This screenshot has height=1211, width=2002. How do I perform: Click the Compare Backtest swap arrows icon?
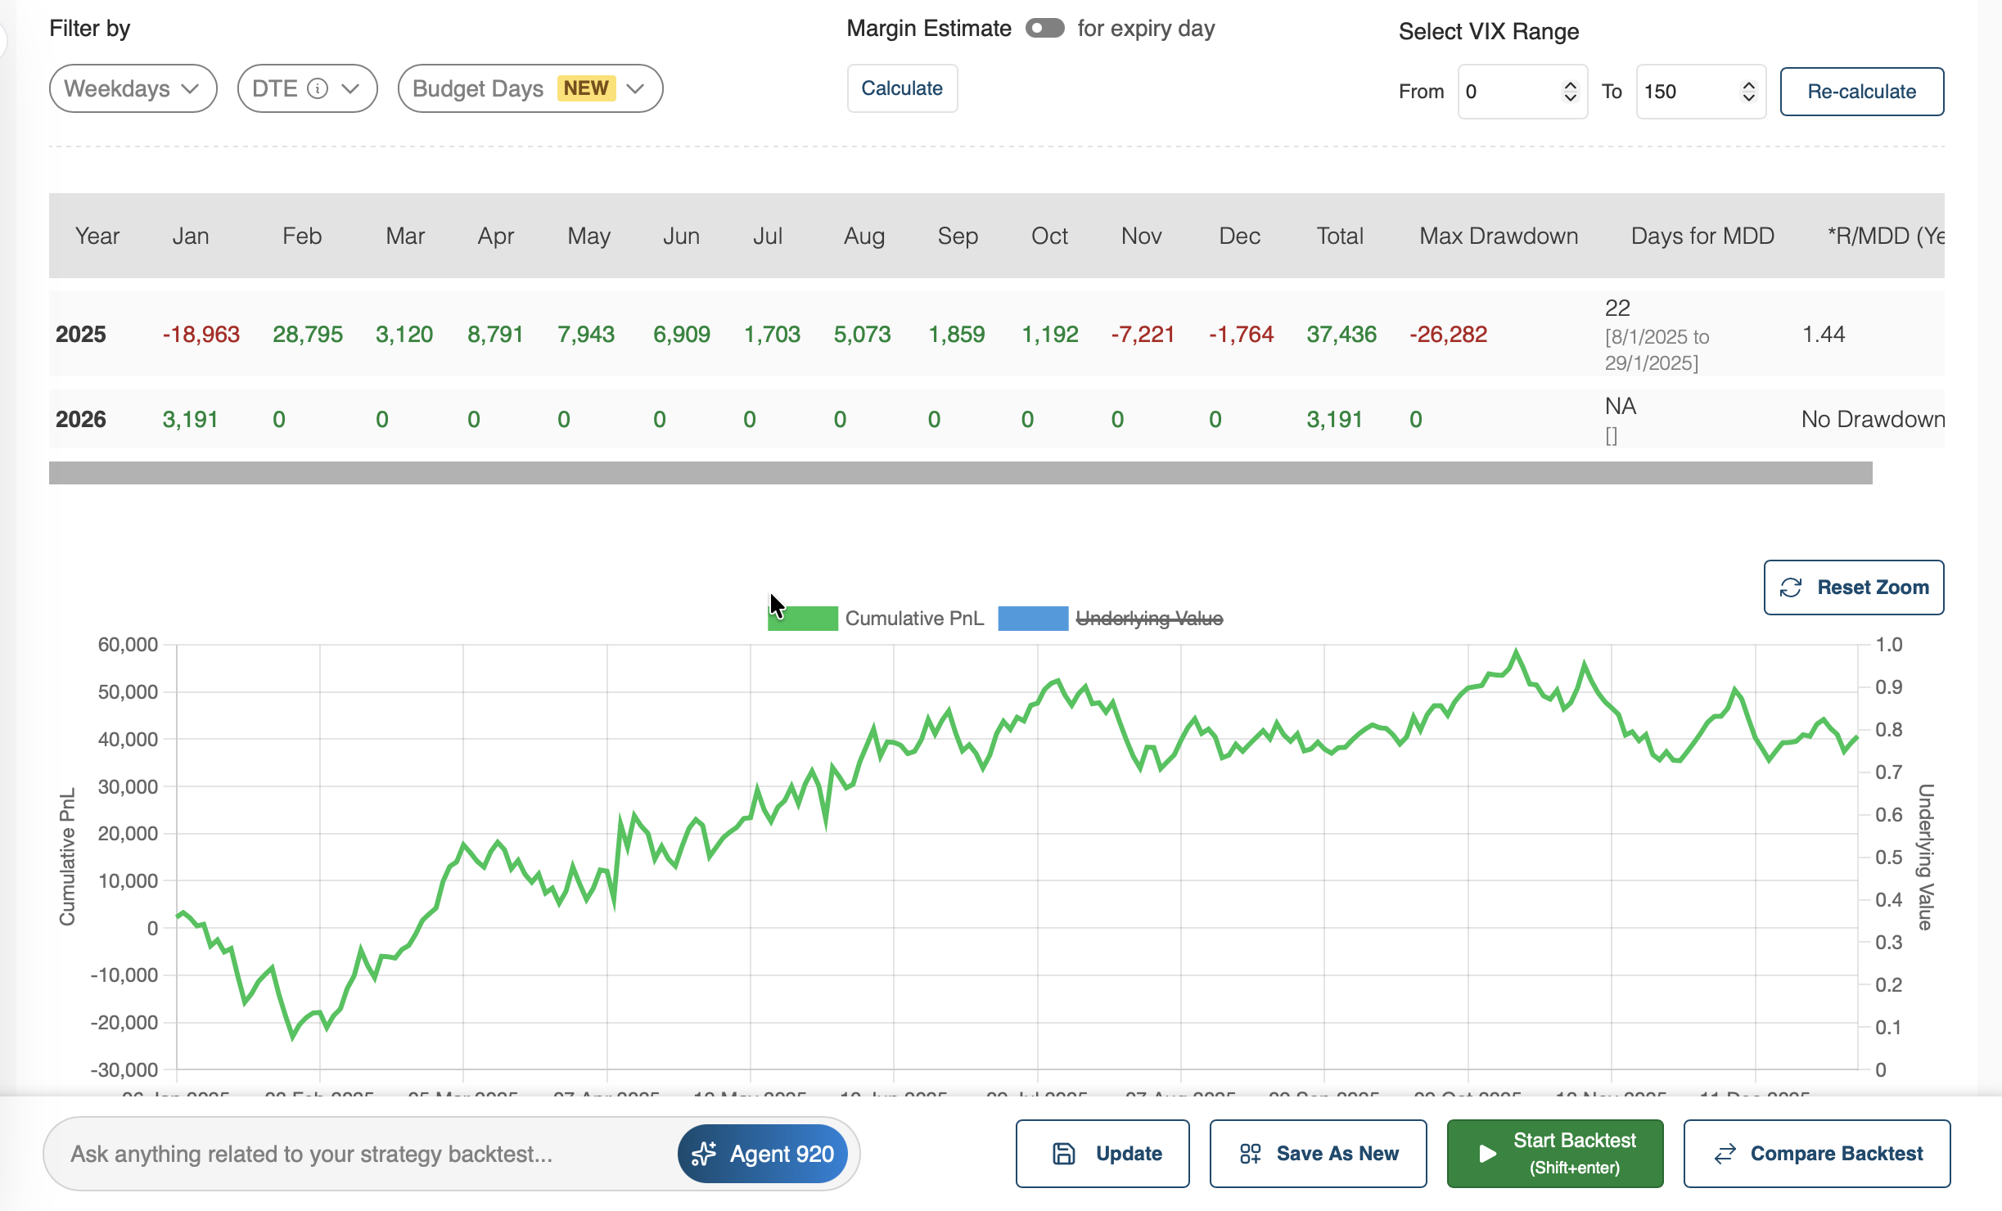pyautogui.click(x=1725, y=1154)
